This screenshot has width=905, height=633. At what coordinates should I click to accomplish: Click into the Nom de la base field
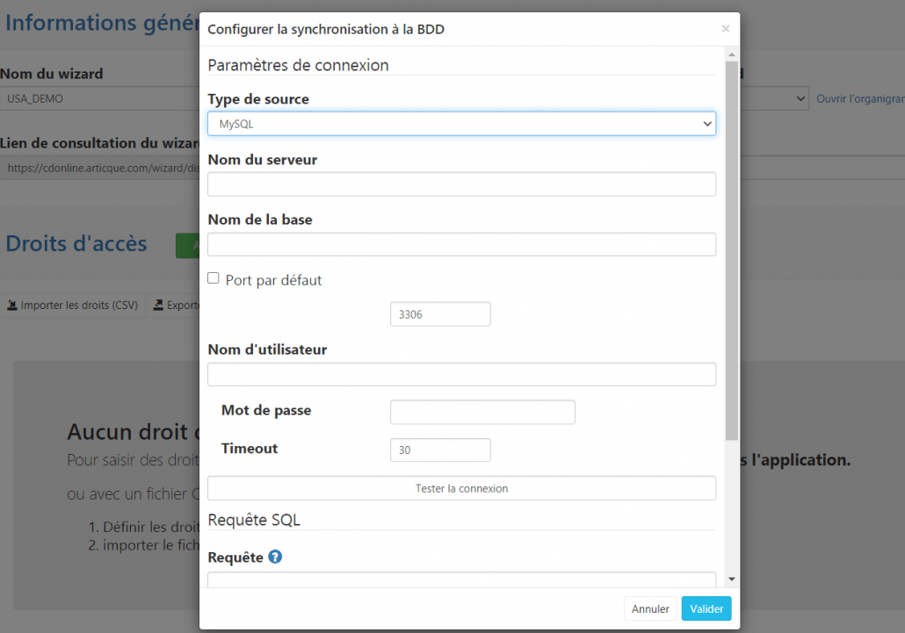pos(461,244)
